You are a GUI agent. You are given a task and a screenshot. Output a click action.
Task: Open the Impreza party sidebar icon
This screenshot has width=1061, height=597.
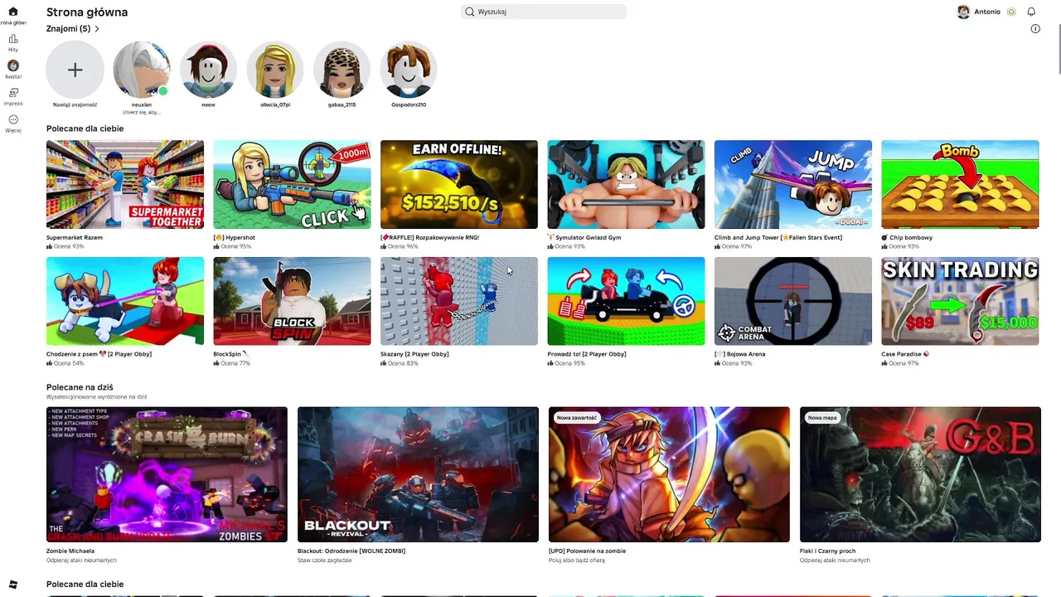pyautogui.click(x=13, y=93)
